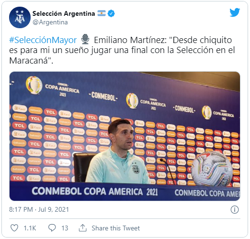
Task: Click the 13 replies count
Action: click(x=65, y=228)
